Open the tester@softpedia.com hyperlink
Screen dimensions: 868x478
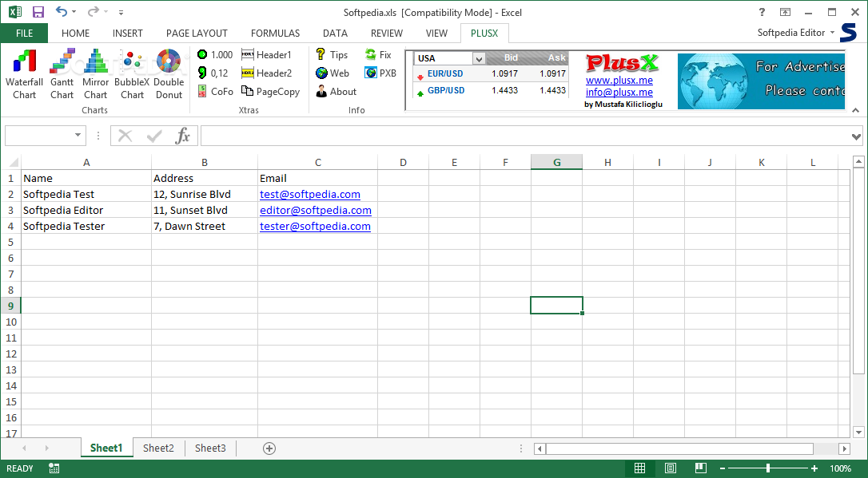(315, 227)
